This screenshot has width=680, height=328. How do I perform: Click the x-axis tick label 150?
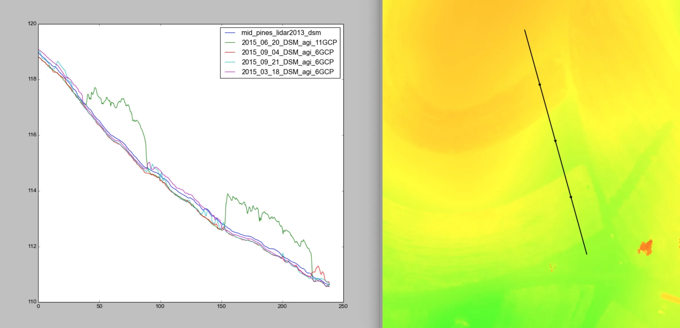[x=221, y=306]
